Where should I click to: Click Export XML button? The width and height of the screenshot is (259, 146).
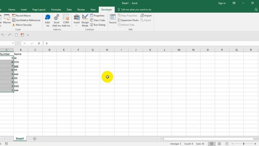[x=146, y=20]
